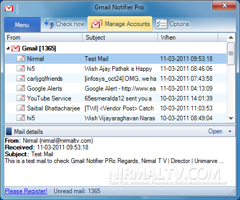The height and width of the screenshot is (200, 240).
Task: Click the Mail details panel title
Action: (29, 132)
